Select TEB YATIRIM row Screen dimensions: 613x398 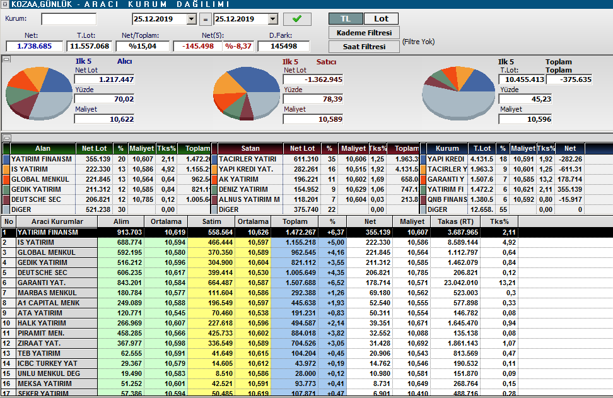[x=306, y=353]
